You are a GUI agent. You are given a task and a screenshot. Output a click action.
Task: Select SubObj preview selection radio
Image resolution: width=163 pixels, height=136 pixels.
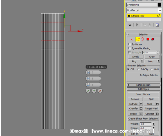click(138, 69)
